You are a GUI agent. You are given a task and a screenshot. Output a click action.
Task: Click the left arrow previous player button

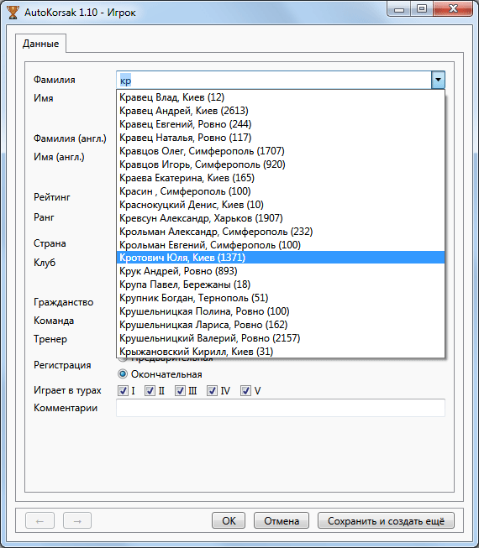[39, 521]
